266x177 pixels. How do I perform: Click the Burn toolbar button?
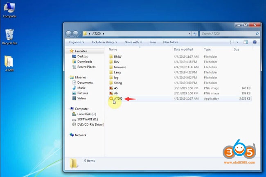[x=153, y=42]
